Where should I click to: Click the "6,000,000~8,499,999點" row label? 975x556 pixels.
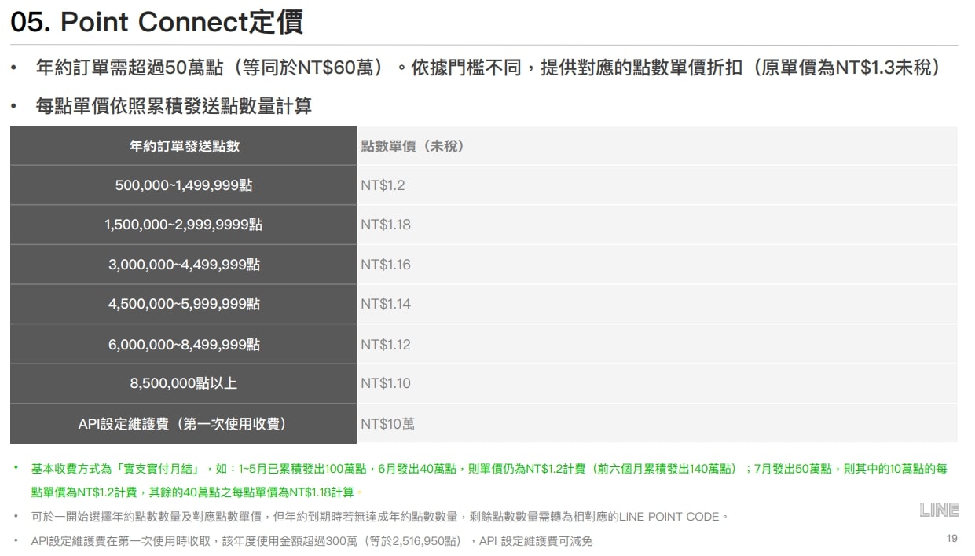184,344
